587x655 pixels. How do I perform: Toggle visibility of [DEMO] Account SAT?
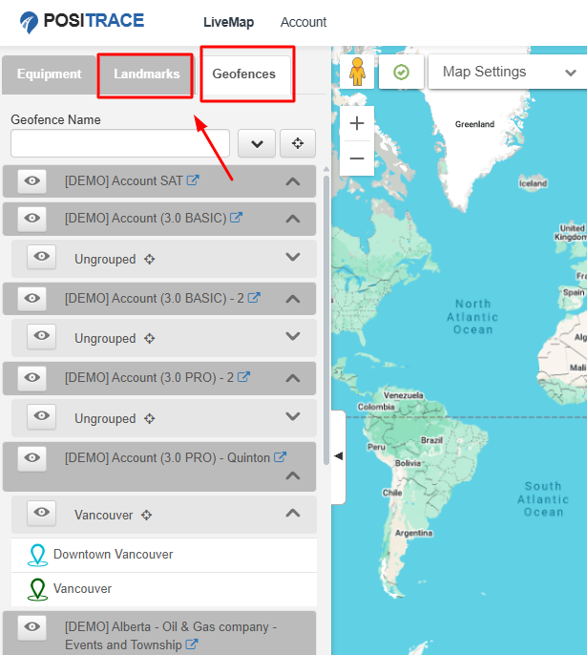32,180
